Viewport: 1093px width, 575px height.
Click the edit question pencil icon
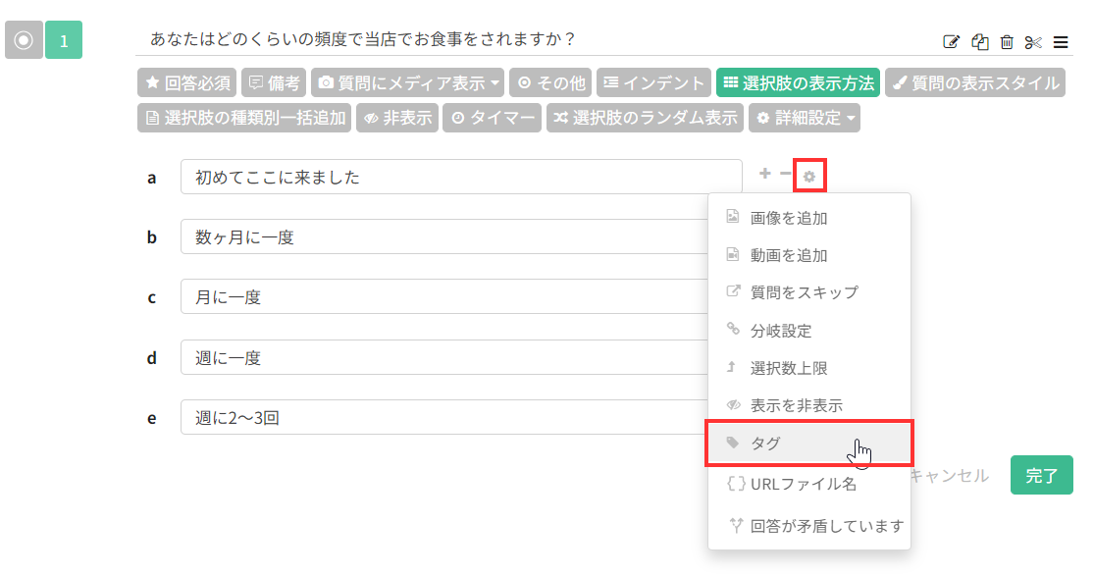click(951, 42)
